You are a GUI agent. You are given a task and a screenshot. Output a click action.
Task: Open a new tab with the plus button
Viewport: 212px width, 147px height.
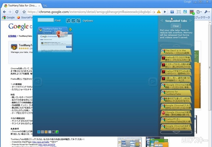(45, 6)
